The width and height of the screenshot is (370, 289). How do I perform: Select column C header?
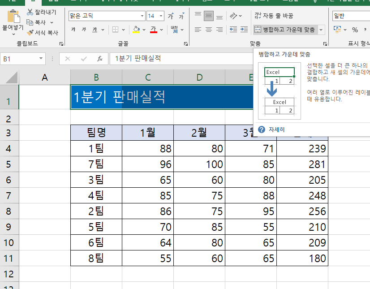tap(148, 77)
